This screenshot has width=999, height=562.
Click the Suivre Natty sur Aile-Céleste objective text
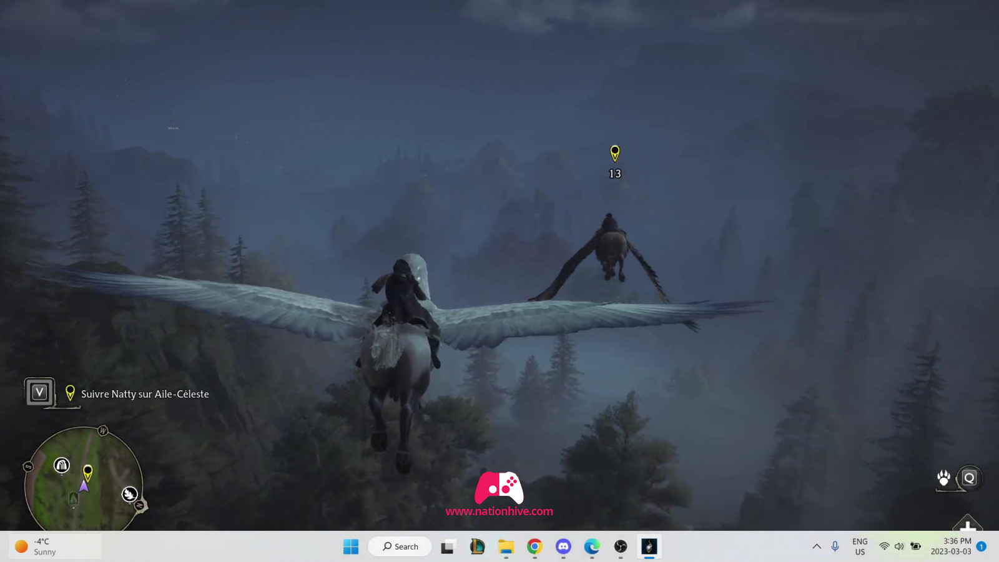coord(145,394)
